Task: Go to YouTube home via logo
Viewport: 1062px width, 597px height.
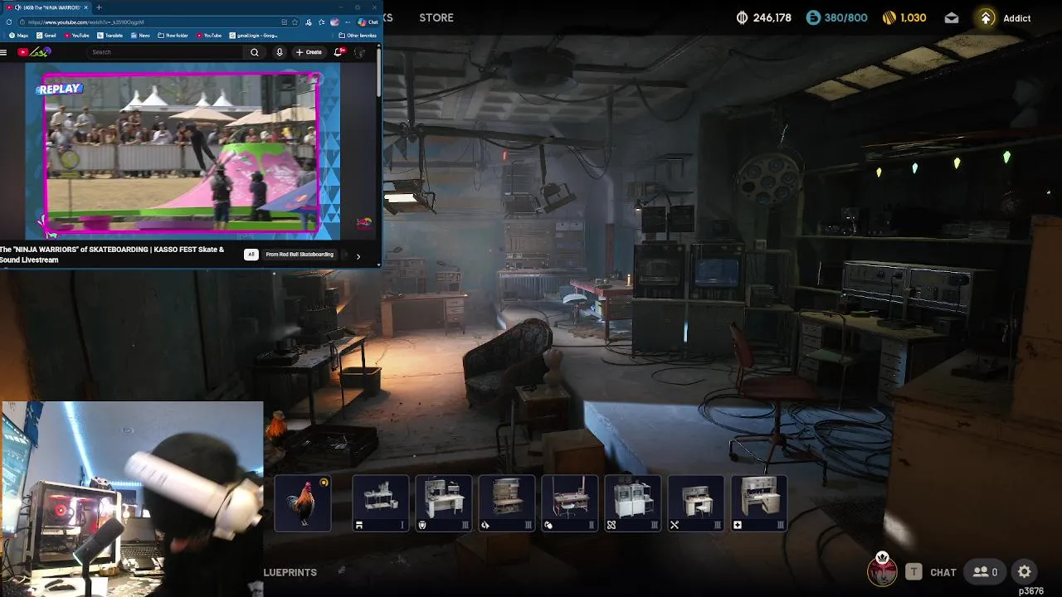Action: coord(34,51)
